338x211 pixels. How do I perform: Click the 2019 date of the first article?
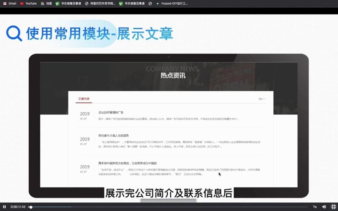point(85,114)
